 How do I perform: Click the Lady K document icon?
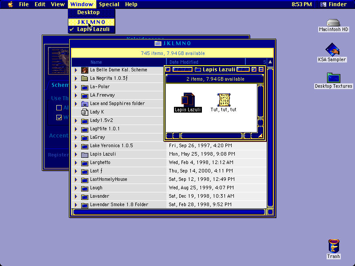click(84, 112)
